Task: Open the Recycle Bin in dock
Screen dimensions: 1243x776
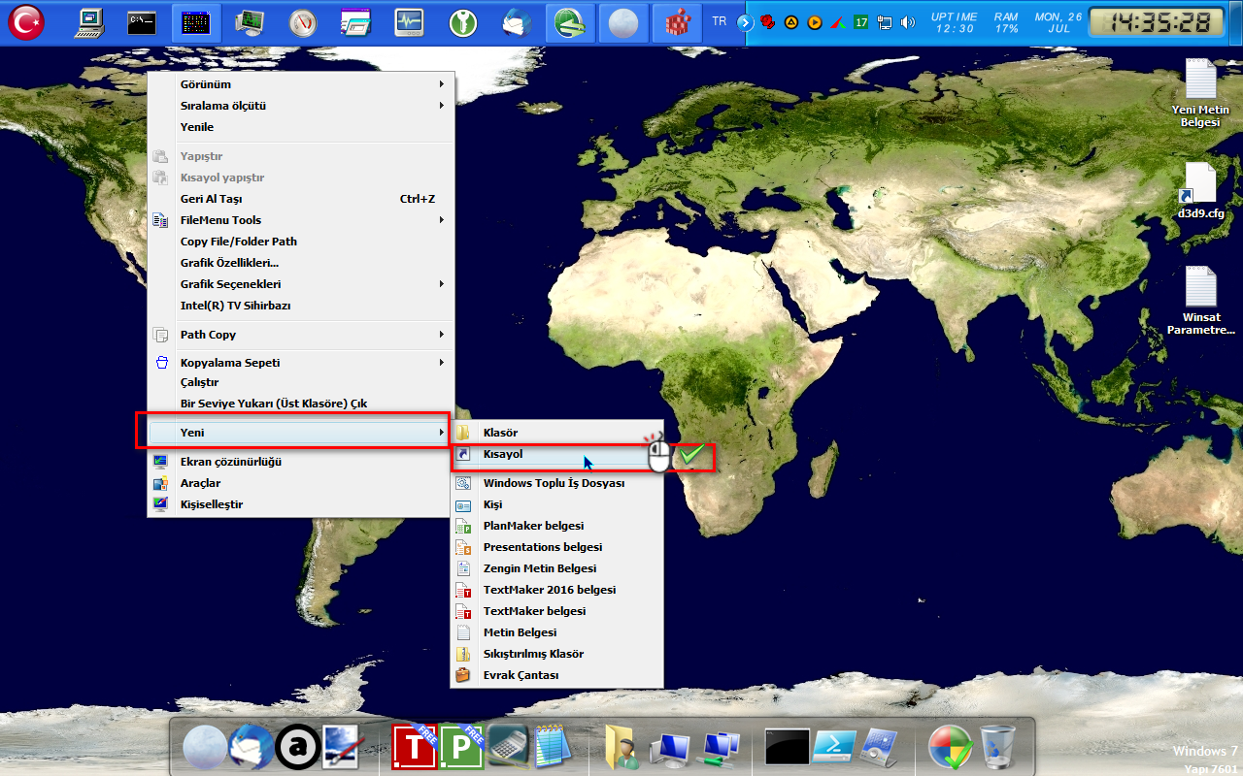Action: coord(997,747)
